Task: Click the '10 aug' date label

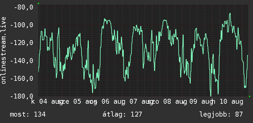Action: [x=231, y=102]
